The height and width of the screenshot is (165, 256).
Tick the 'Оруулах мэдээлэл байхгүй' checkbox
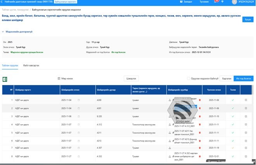click(x=189, y=78)
